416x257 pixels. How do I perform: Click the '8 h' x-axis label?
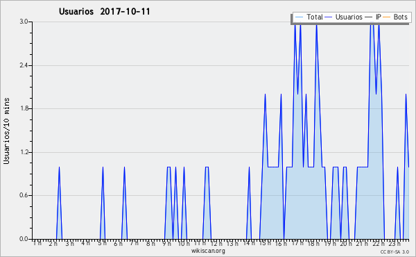pyautogui.click(x=150, y=243)
